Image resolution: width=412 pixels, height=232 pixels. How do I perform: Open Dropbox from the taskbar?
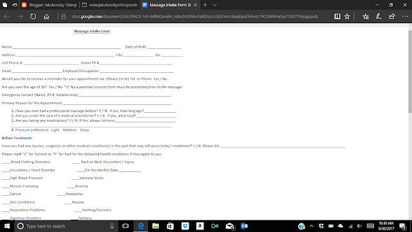[185, 226]
